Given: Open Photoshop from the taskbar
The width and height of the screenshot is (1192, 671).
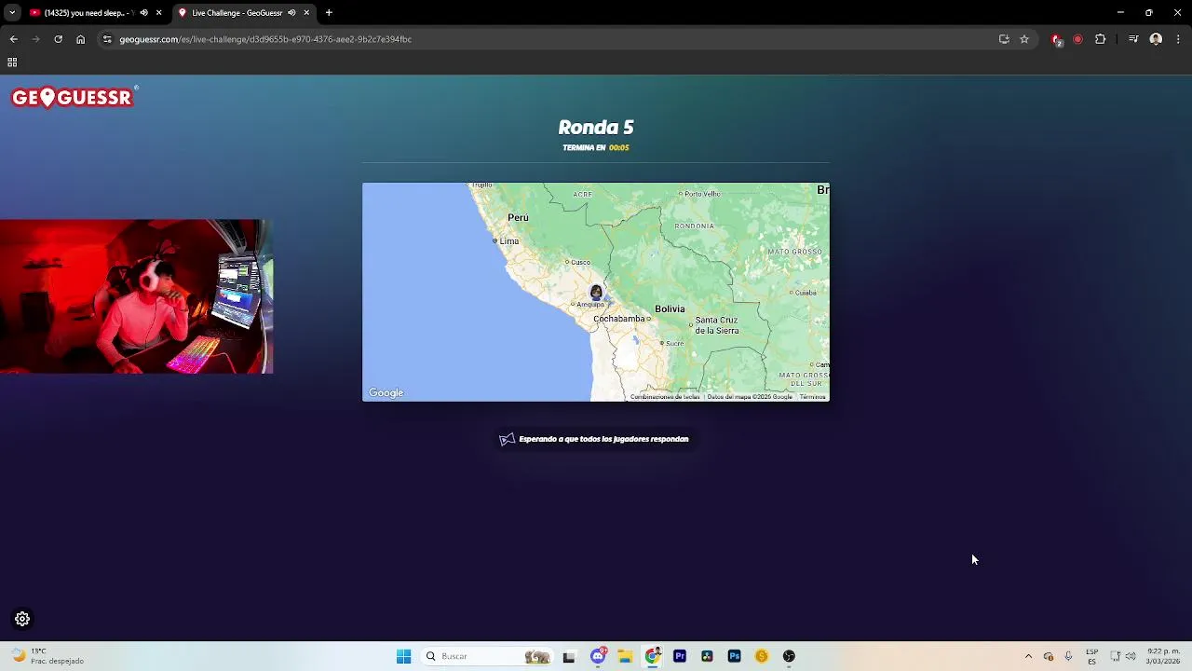Looking at the screenshot, I should [x=734, y=656].
